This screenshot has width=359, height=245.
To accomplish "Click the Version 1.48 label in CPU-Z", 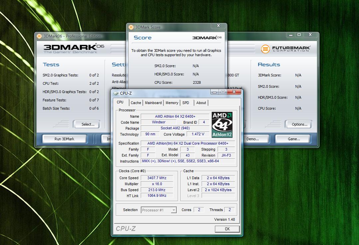I will pyautogui.click(x=224, y=219).
